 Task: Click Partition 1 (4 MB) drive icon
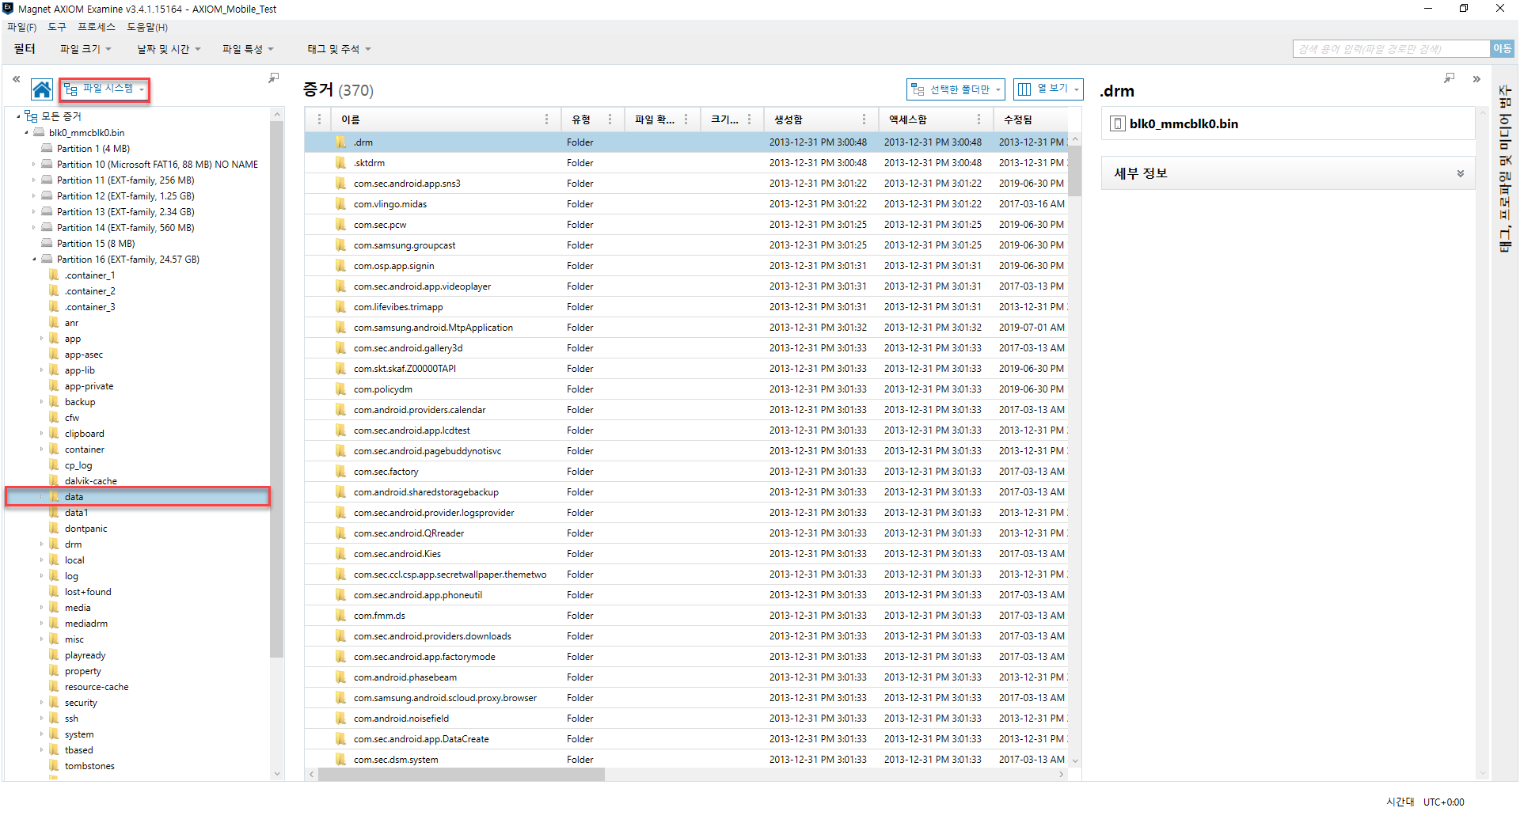tap(47, 148)
